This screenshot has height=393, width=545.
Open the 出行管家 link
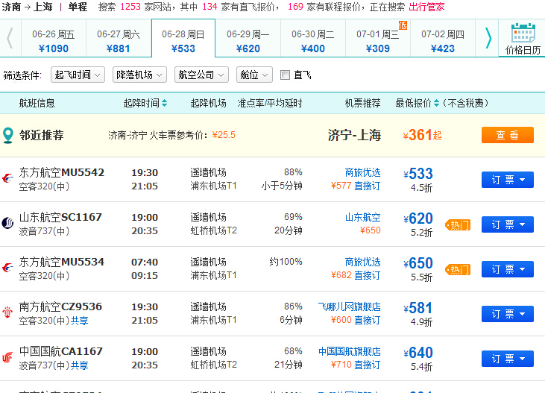click(x=426, y=7)
